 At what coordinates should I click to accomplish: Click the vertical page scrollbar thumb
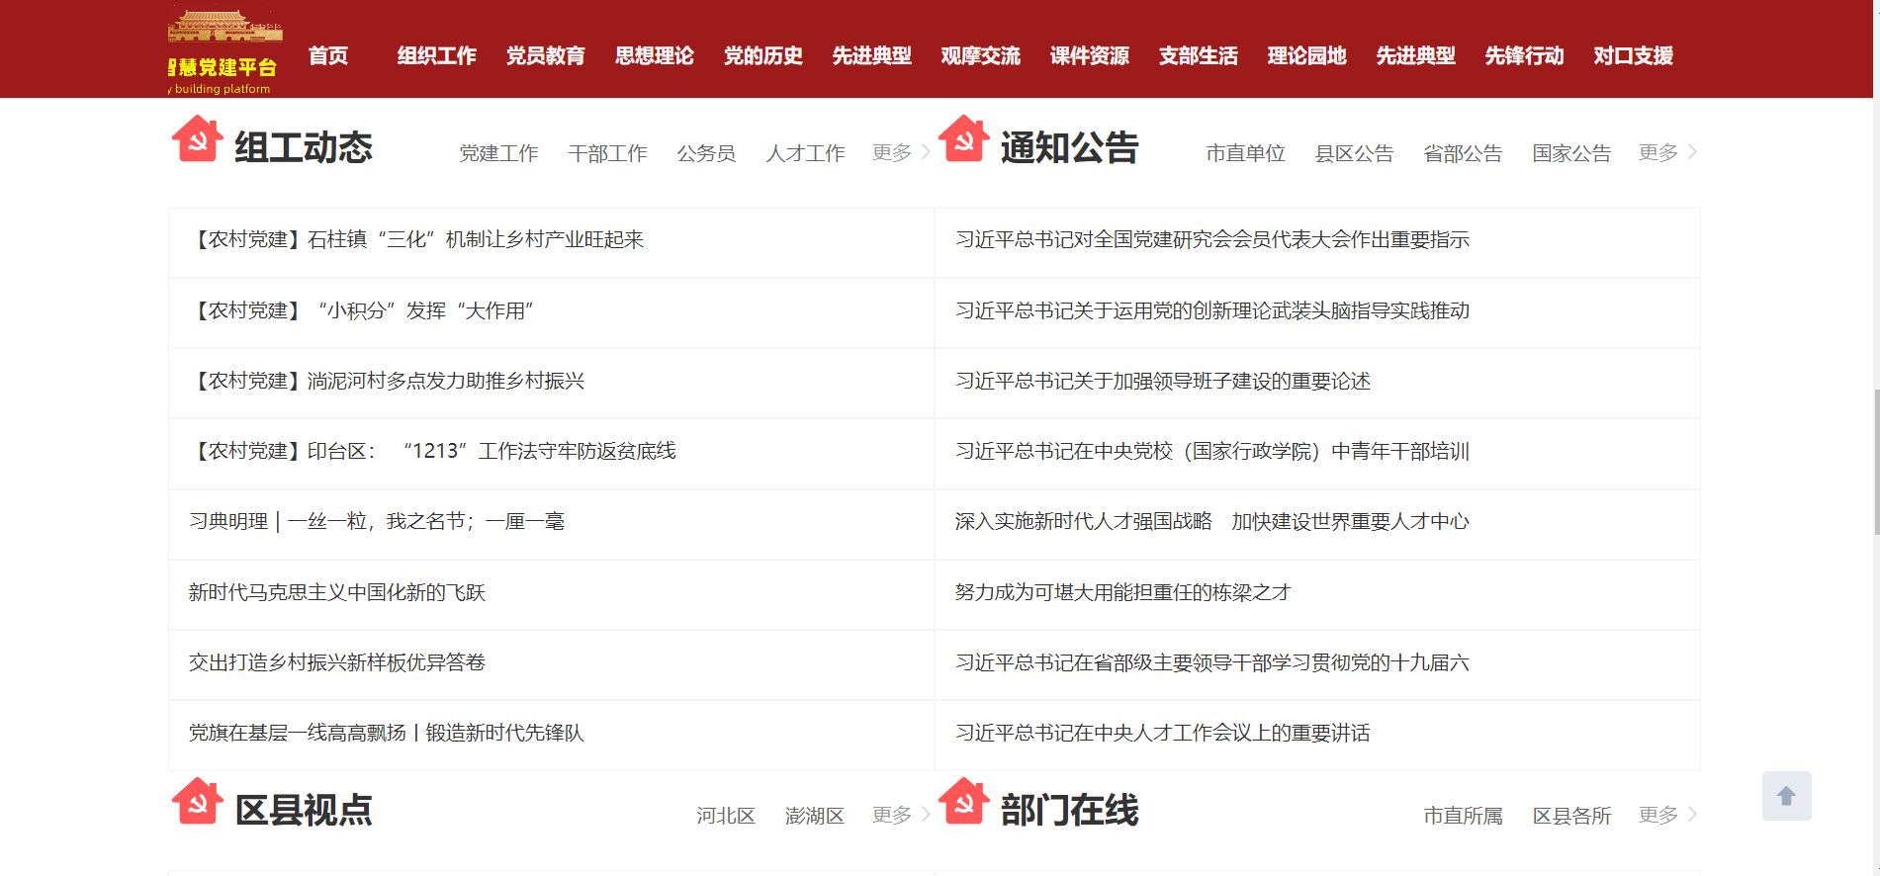1876,463
